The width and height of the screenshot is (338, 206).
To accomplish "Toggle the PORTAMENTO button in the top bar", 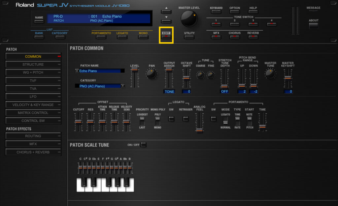I will (101, 37).
